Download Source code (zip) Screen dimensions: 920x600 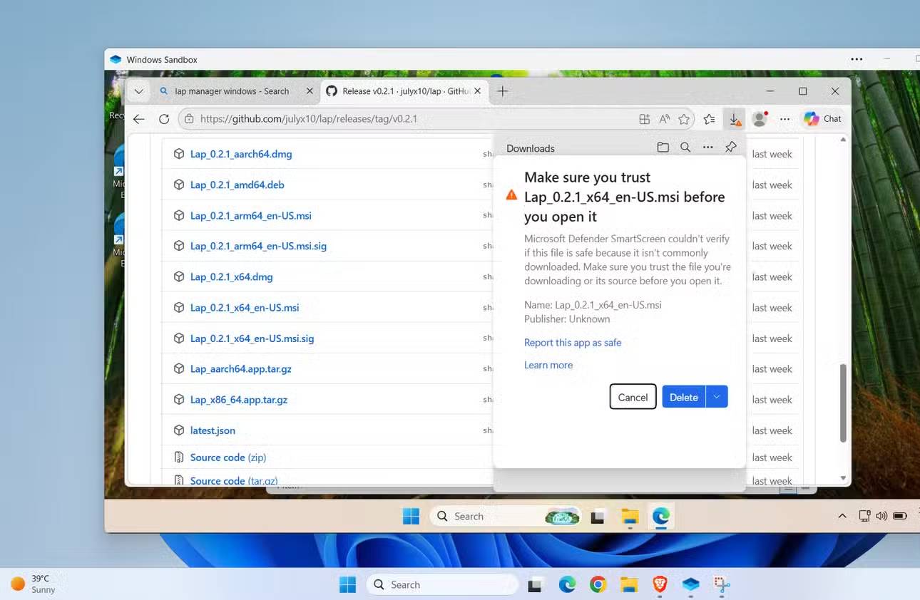[x=228, y=457]
